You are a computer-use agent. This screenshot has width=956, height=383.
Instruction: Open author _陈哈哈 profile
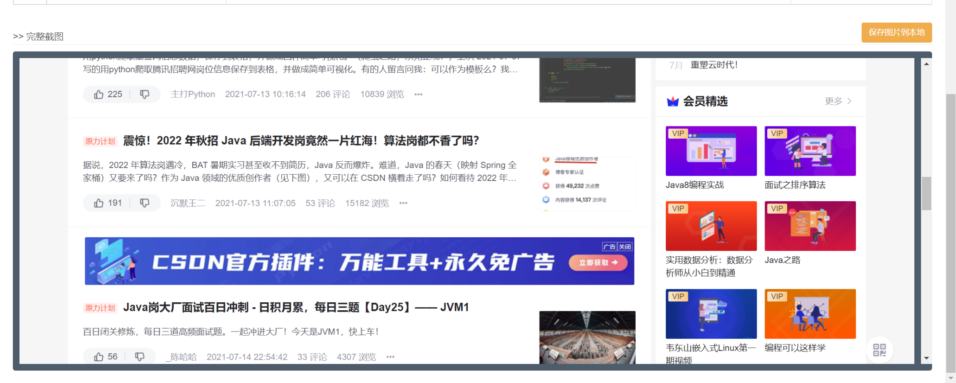pyautogui.click(x=181, y=357)
